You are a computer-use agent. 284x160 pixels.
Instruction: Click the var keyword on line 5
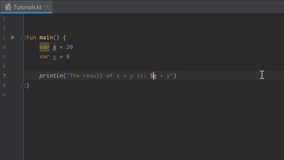tap(44, 56)
